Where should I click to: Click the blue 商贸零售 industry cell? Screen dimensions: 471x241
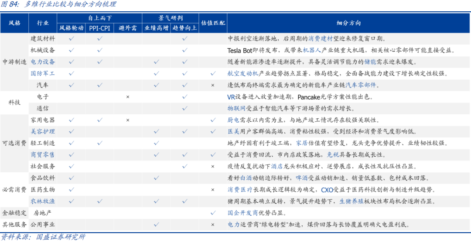tap(43, 155)
